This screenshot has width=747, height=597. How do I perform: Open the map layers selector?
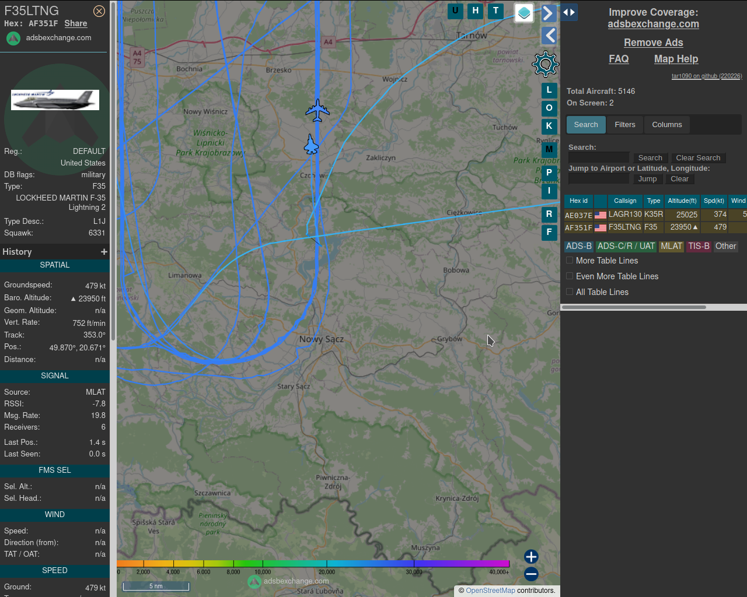pyautogui.click(x=524, y=13)
